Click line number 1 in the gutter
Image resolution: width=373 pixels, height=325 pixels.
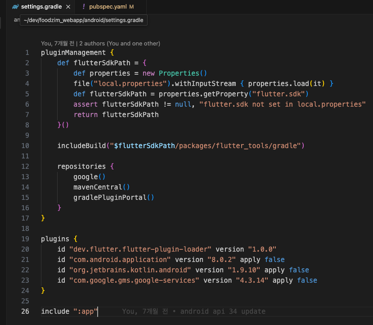click(x=27, y=53)
